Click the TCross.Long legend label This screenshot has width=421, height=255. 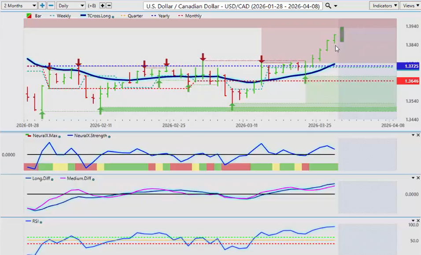pos(97,16)
